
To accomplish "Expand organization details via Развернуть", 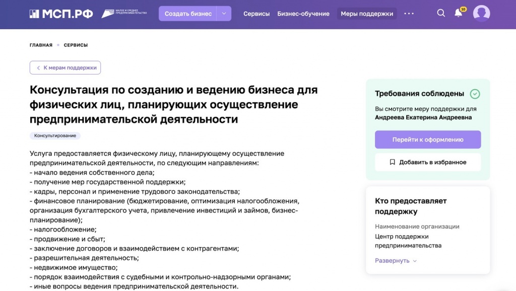I will pyautogui.click(x=392, y=261).
